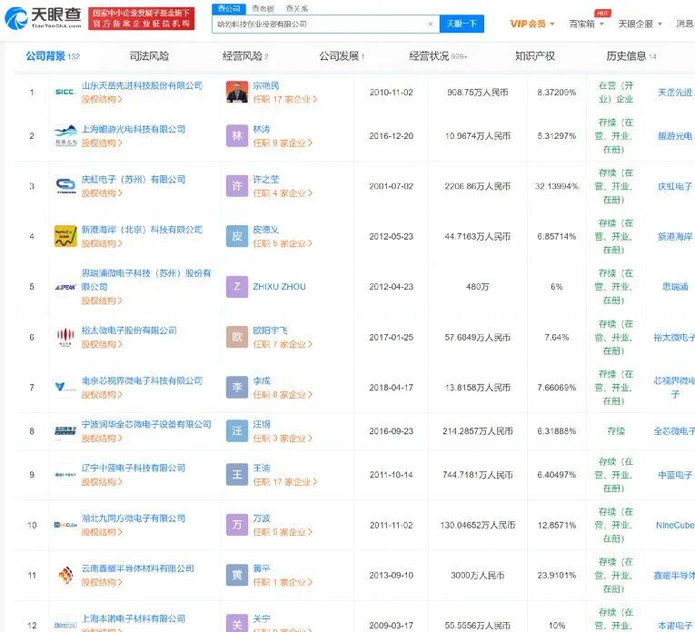Switch to the 司法风险 tab
This screenshot has width=695, height=632.
149,56
